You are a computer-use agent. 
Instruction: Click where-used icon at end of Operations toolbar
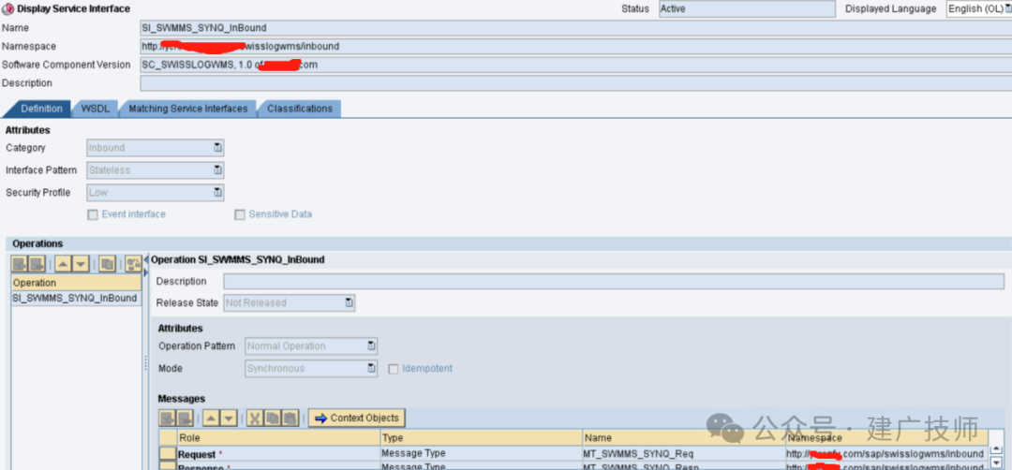[x=134, y=264]
